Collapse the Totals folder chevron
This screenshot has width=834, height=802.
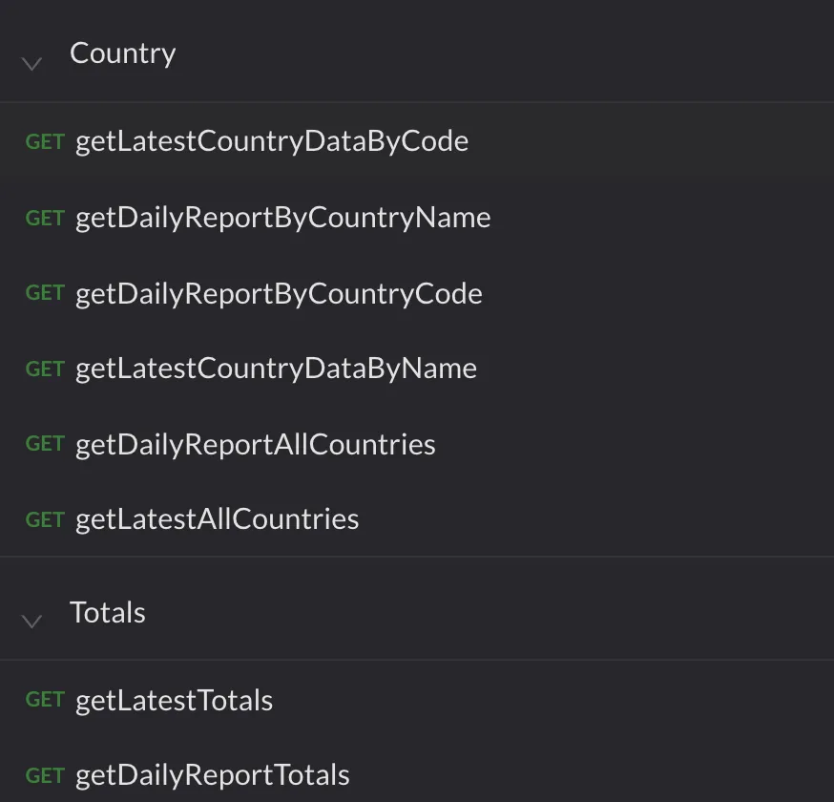[x=31, y=621]
